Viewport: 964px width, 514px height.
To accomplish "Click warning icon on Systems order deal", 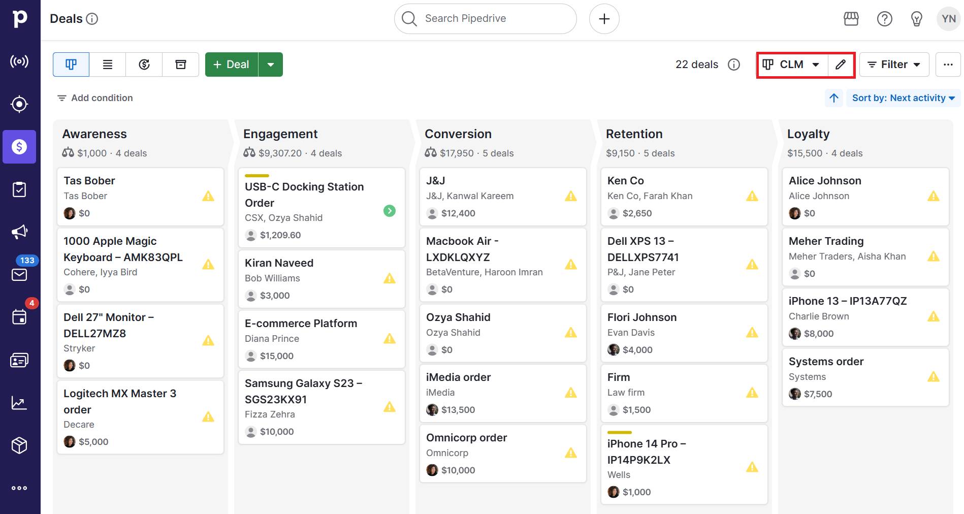I will coord(934,377).
